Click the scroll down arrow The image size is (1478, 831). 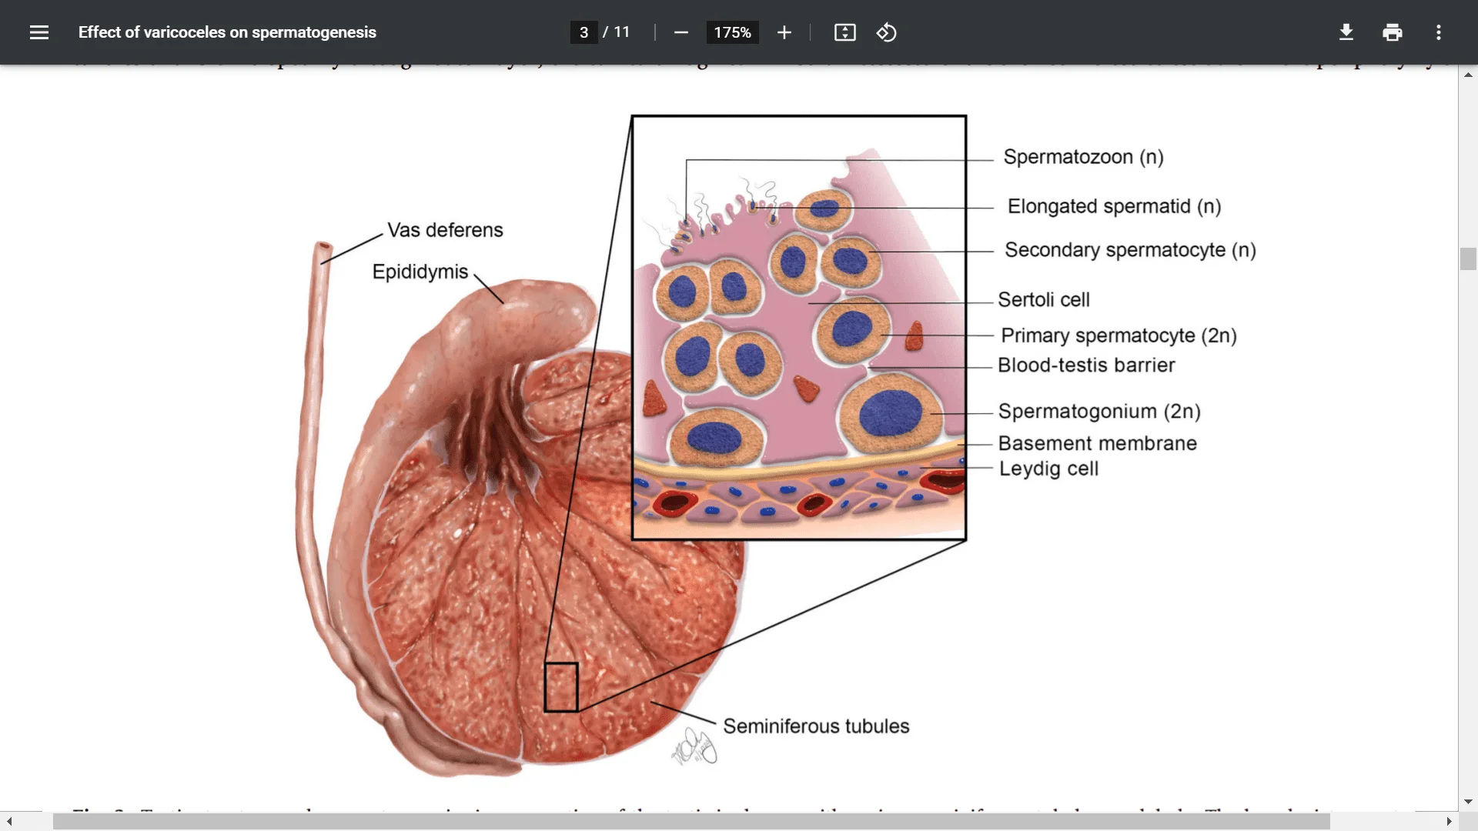[x=1468, y=802]
